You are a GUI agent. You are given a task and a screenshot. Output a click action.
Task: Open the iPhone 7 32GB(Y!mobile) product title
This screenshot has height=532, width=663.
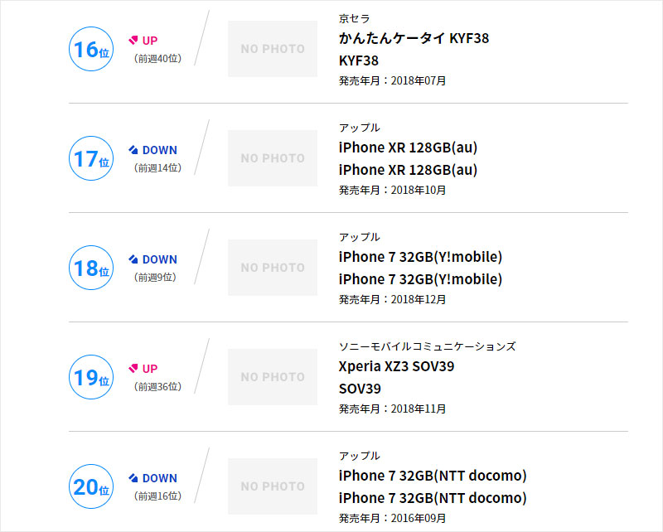point(420,257)
